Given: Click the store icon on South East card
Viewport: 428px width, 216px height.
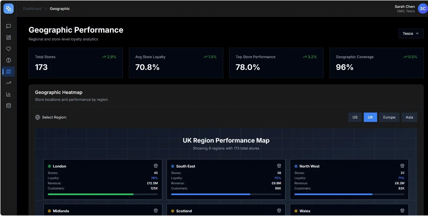Looking at the screenshot, I should pyautogui.click(x=279, y=166).
